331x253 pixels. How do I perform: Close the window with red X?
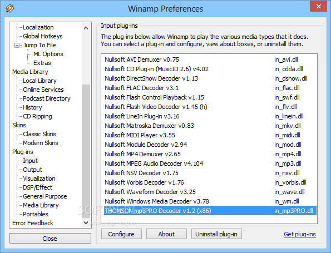pyautogui.click(x=319, y=6)
